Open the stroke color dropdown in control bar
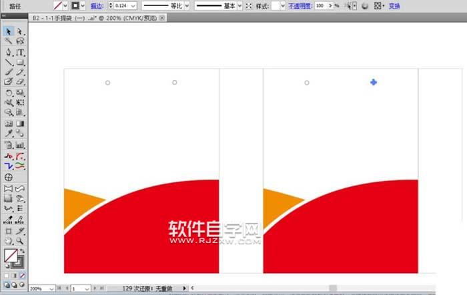 point(83,5)
